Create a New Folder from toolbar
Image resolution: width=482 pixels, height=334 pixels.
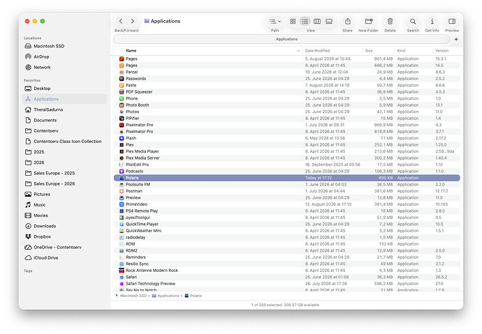pyautogui.click(x=369, y=21)
